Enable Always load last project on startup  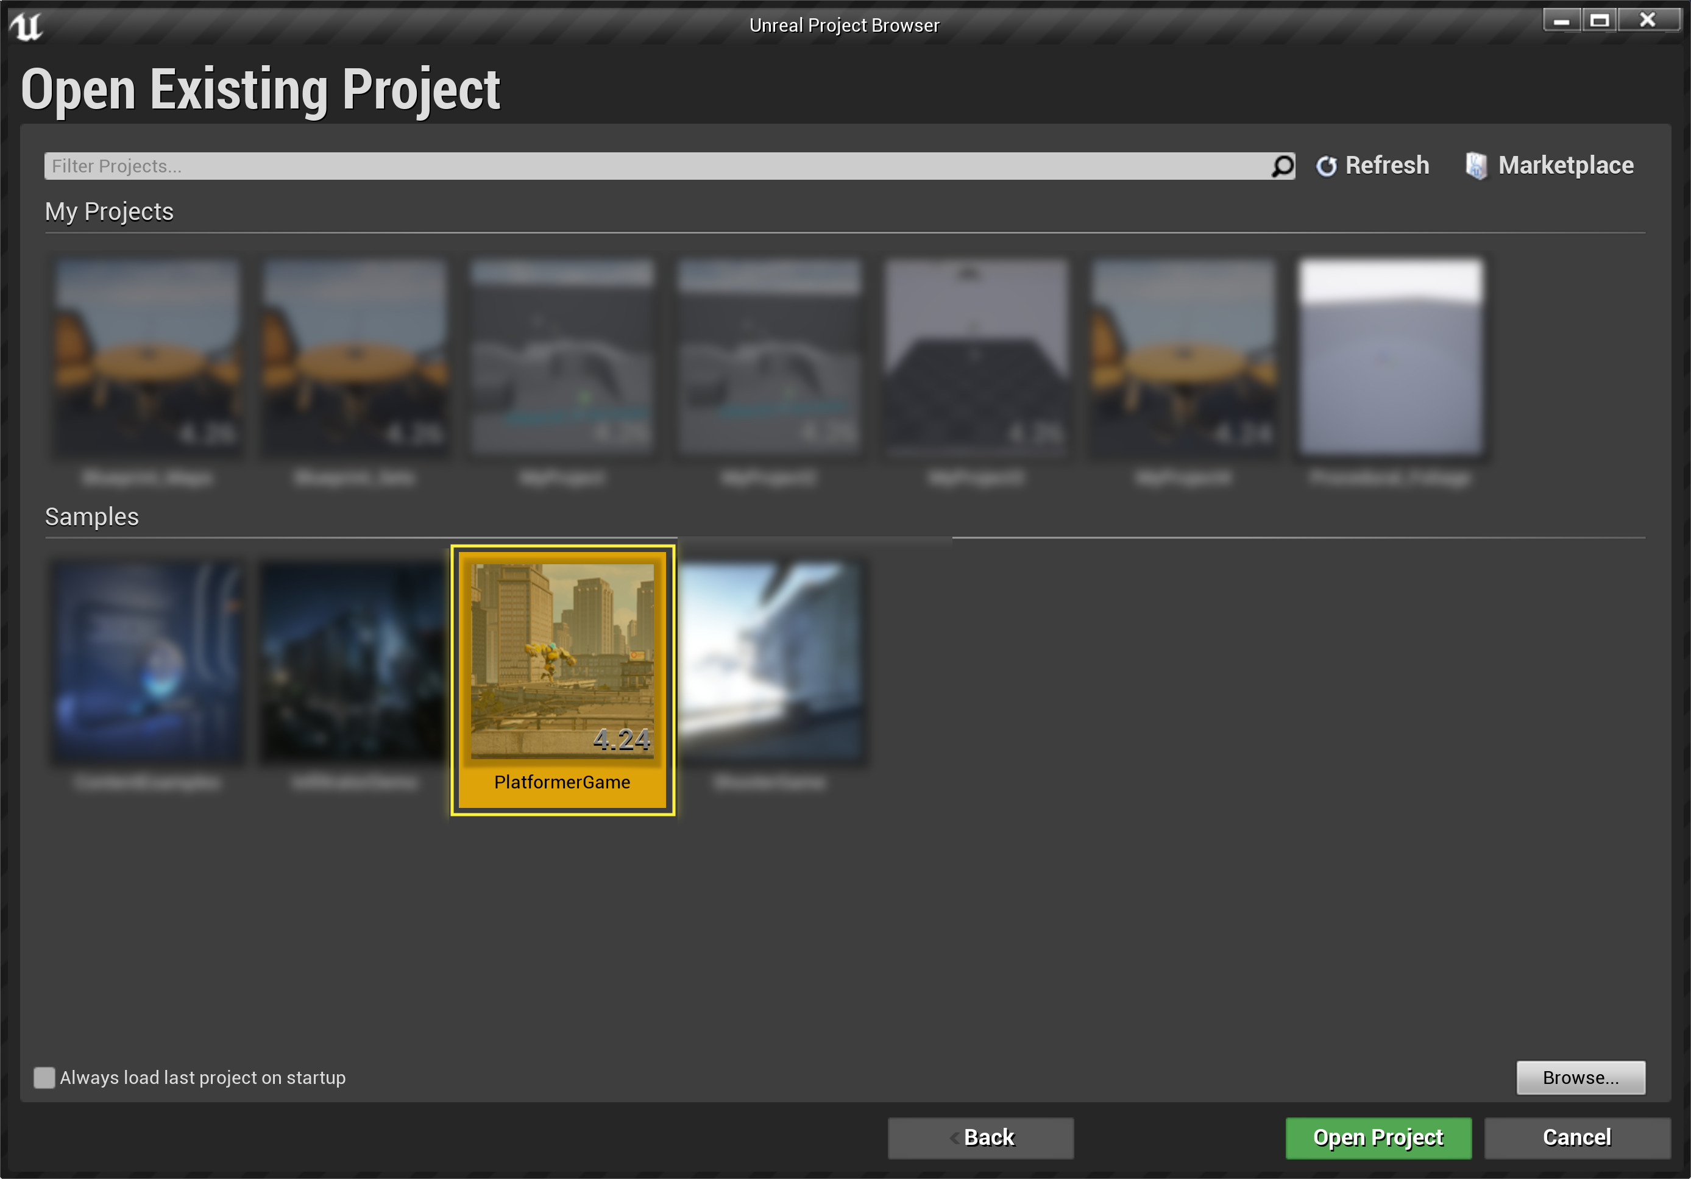44,1078
